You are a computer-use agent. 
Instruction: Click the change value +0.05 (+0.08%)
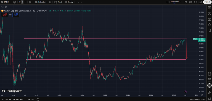point(86,11)
